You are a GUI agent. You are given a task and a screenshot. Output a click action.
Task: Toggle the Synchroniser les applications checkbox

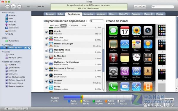point(45,21)
